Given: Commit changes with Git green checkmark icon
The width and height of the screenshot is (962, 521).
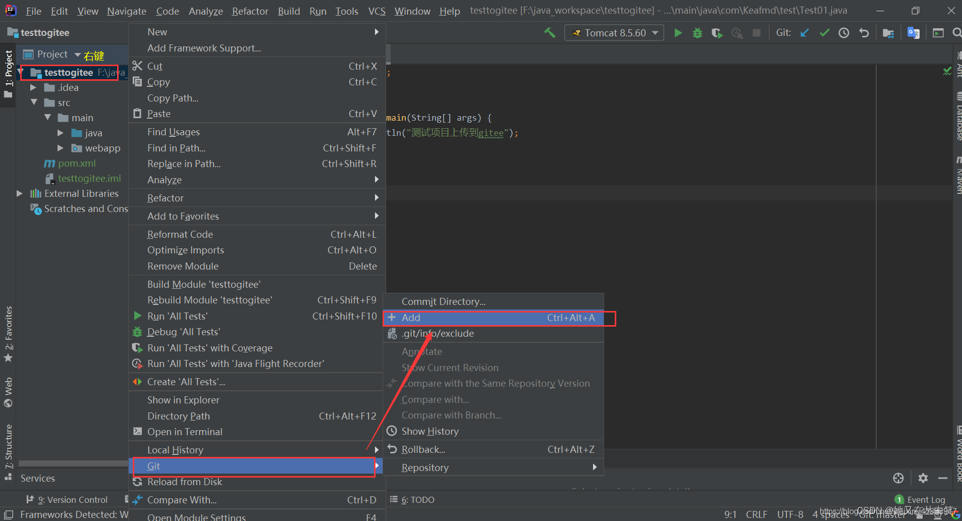Looking at the screenshot, I should pyautogui.click(x=825, y=33).
